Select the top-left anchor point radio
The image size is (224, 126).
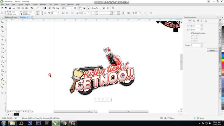pos(192,36)
